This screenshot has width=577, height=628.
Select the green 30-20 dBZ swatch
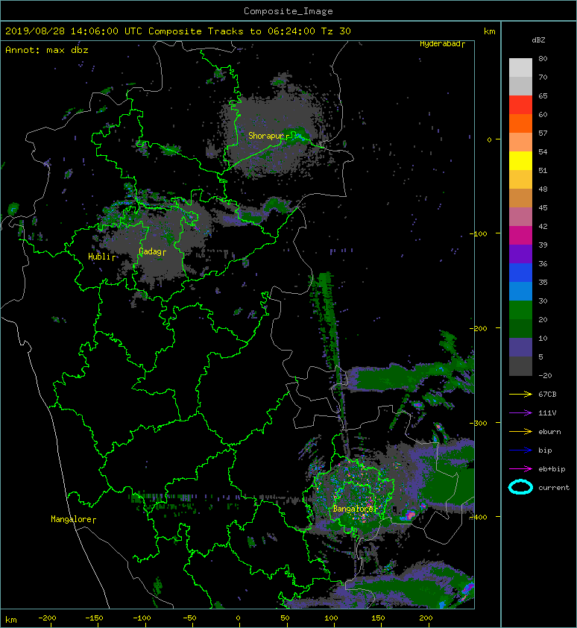pyautogui.click(x=520, y=310)
